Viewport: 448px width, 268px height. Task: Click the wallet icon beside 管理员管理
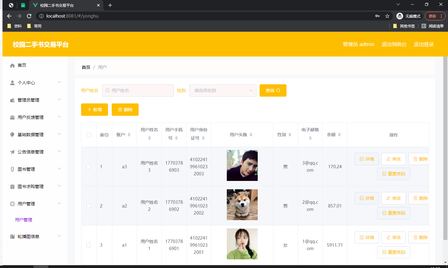coord(12,100)
